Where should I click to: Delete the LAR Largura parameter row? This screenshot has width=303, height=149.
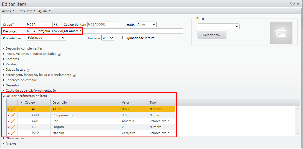pyautogui.click(x=9, y=127)
